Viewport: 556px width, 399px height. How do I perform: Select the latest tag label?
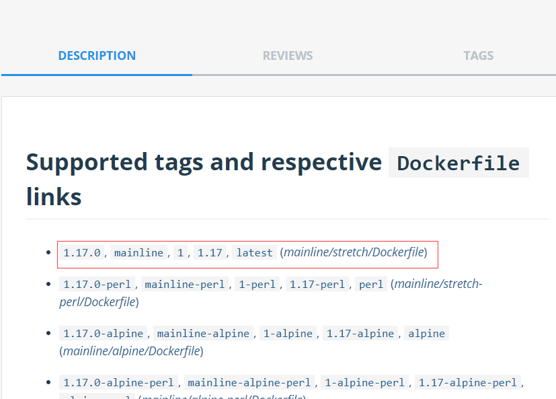click(255, 253)
